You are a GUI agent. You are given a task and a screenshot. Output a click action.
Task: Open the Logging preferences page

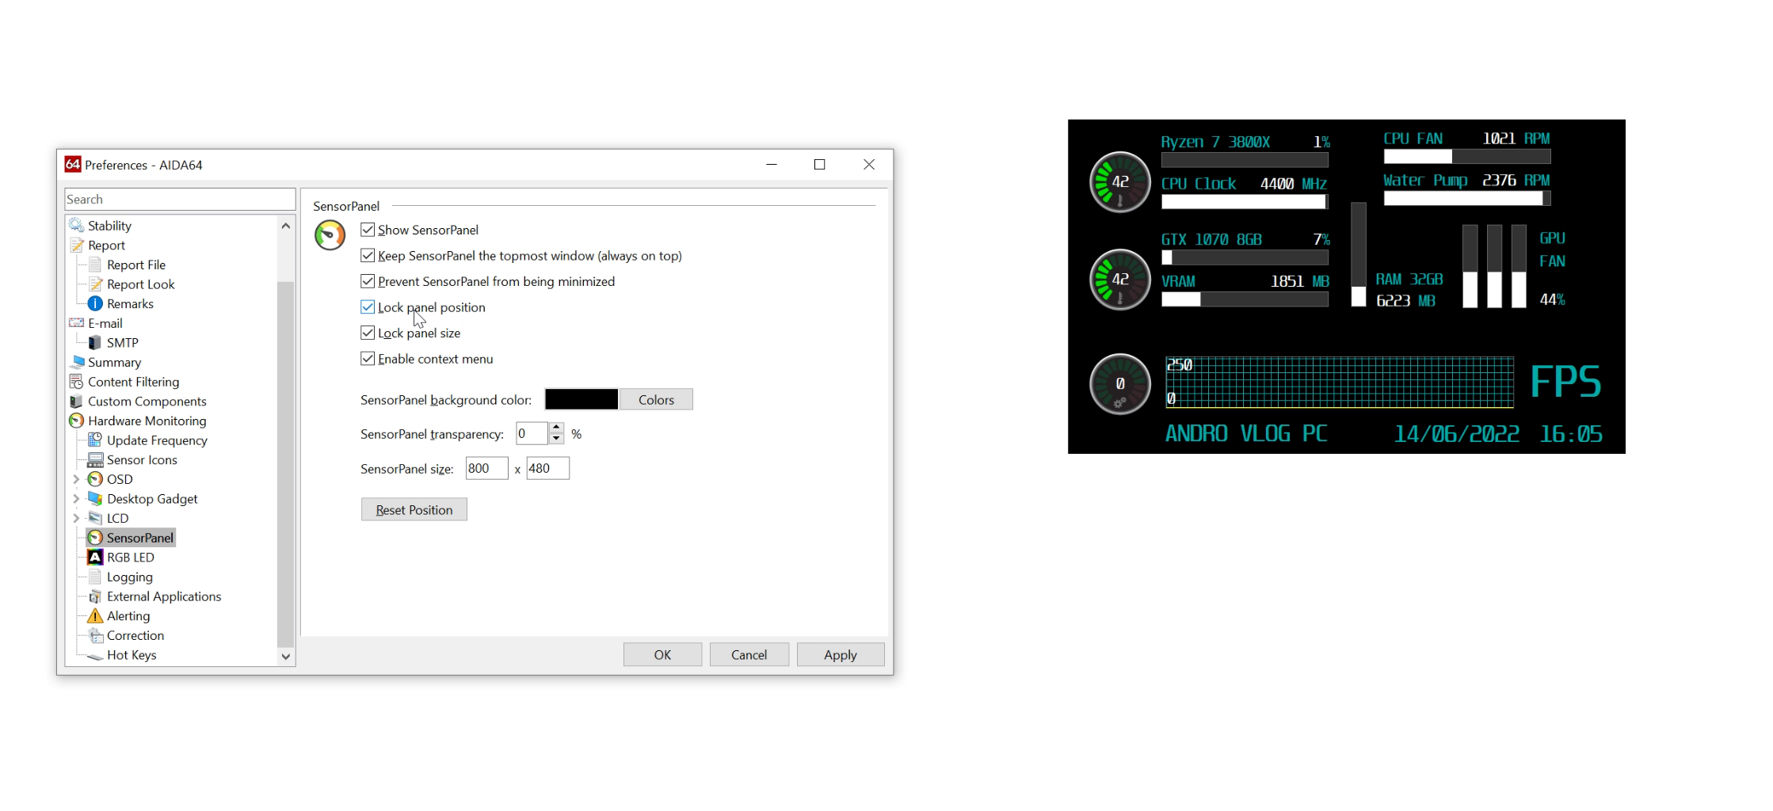(130, 577)
